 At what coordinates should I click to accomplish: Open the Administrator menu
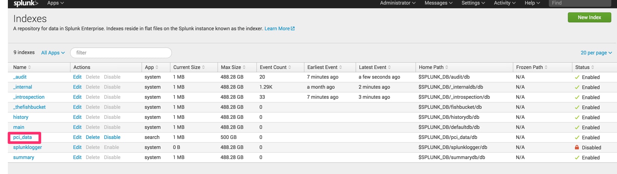[398, 3]
